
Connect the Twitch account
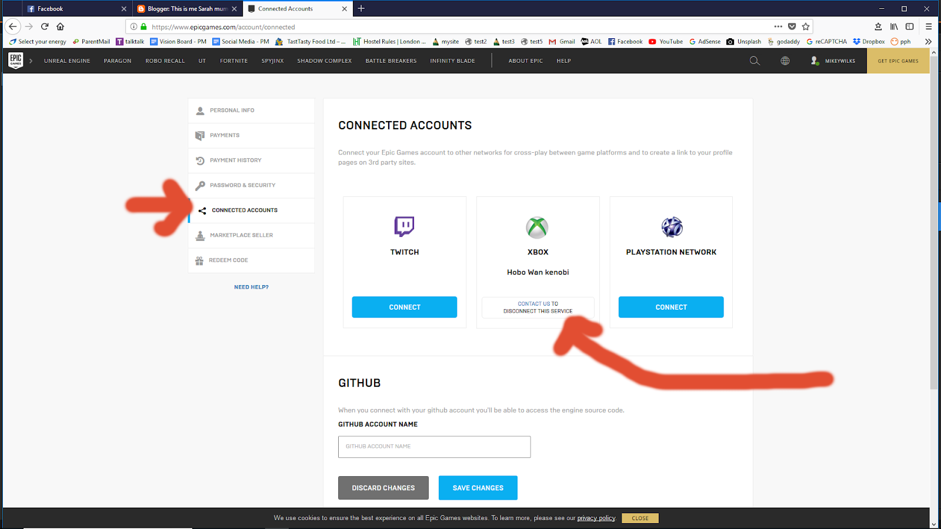click(x=405, y=307)
